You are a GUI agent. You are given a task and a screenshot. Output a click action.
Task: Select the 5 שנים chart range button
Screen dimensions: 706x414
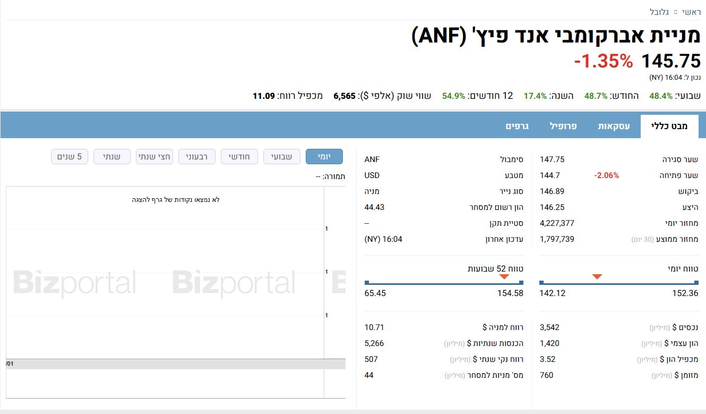pyautogui.click(x=70, y=157)
